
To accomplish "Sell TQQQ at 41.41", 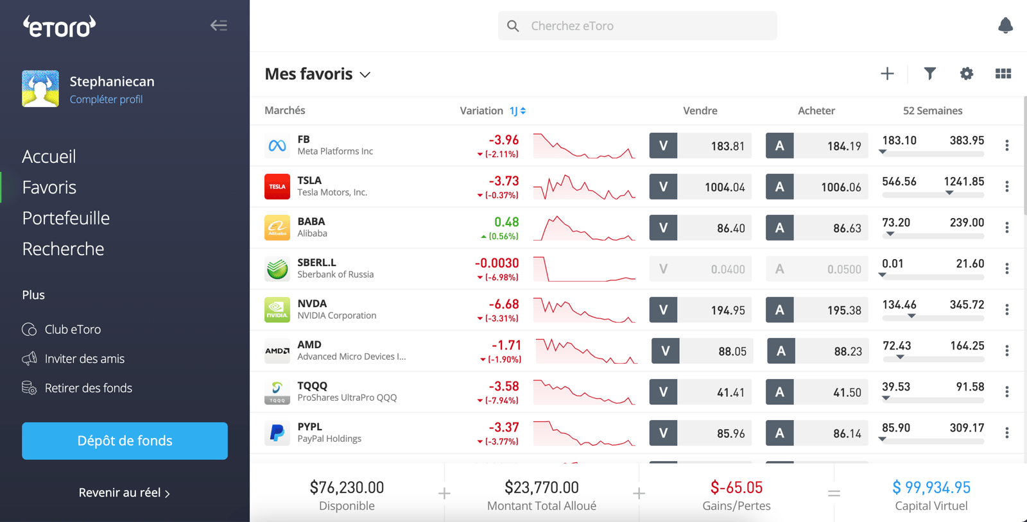I will tap(700, 392).
